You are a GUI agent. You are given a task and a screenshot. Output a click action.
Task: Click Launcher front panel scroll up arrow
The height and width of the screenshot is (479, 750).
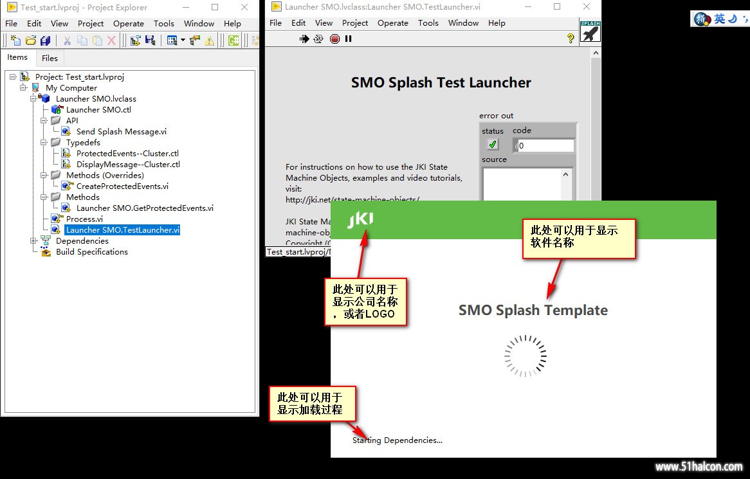click(596, 53)
